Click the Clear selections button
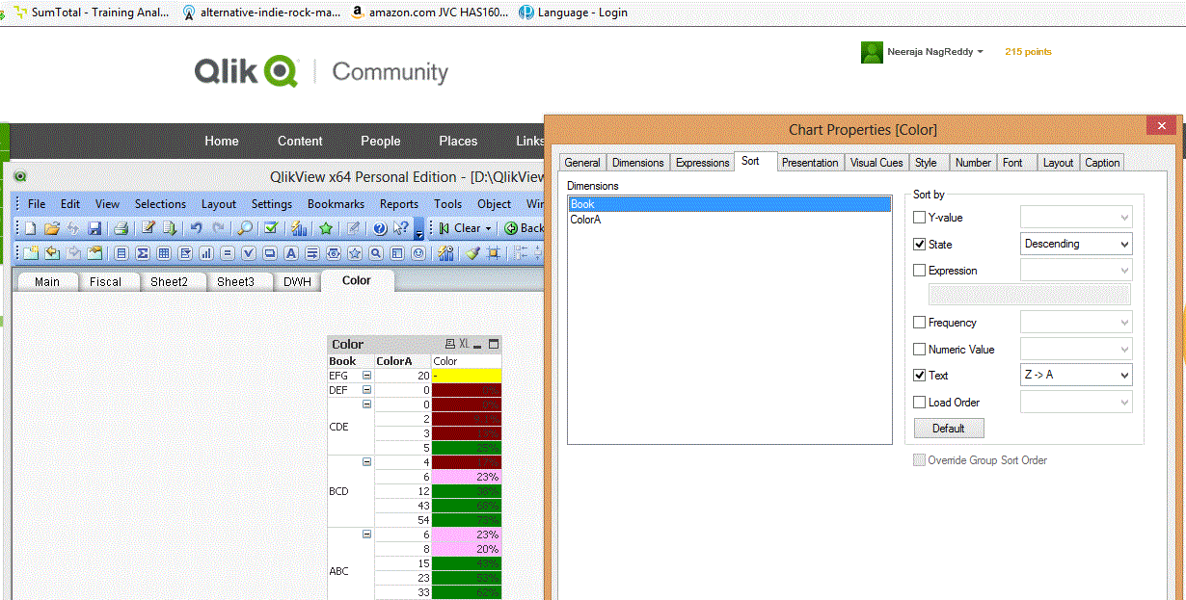 pos(467,228)
